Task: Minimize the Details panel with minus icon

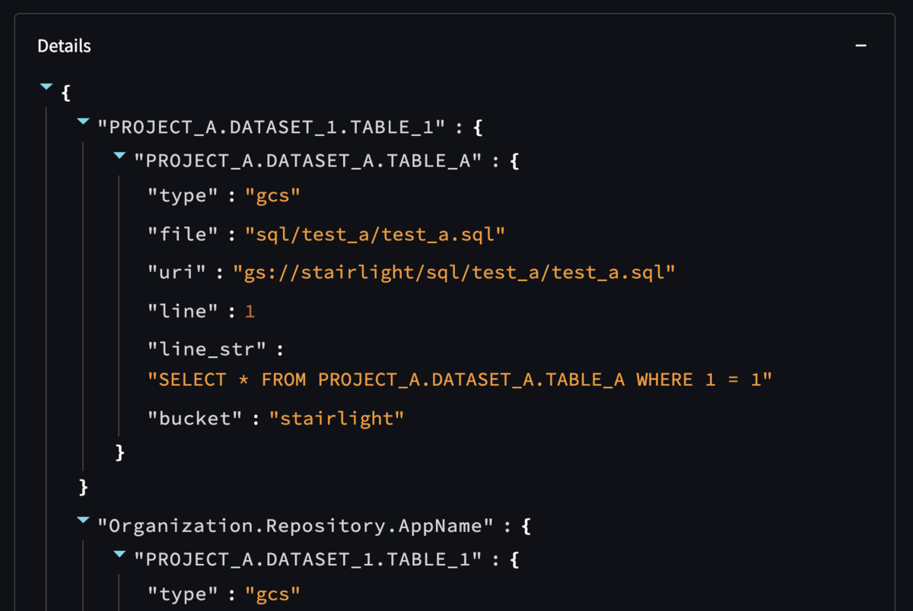Action: point(861,46)
